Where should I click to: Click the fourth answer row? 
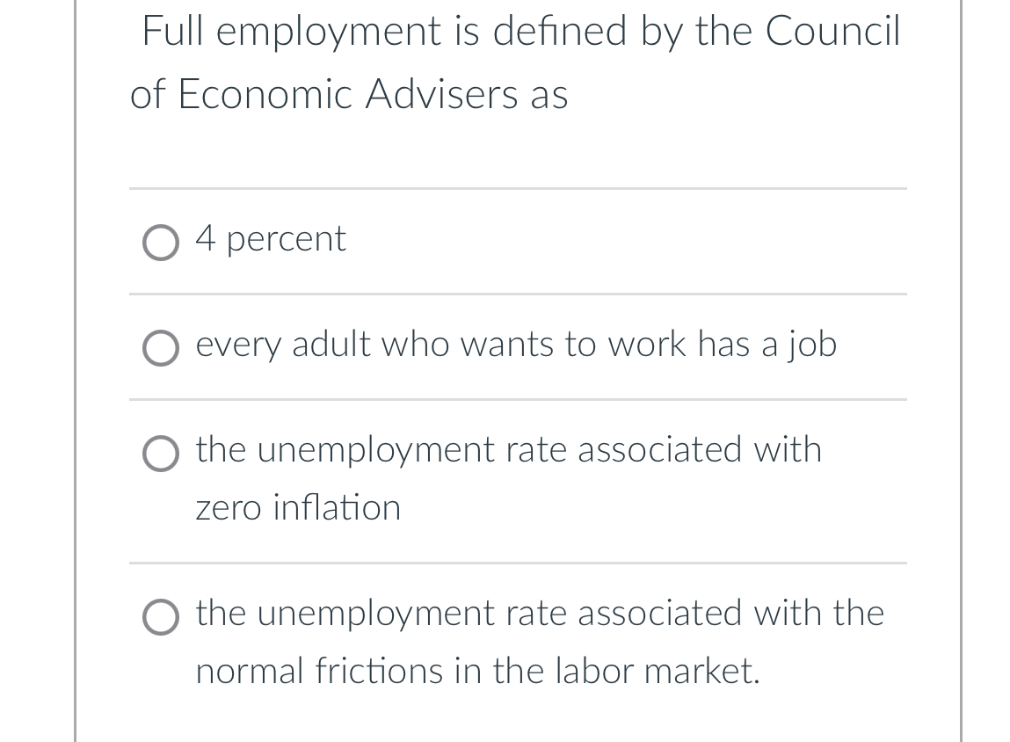click(517, 642)
